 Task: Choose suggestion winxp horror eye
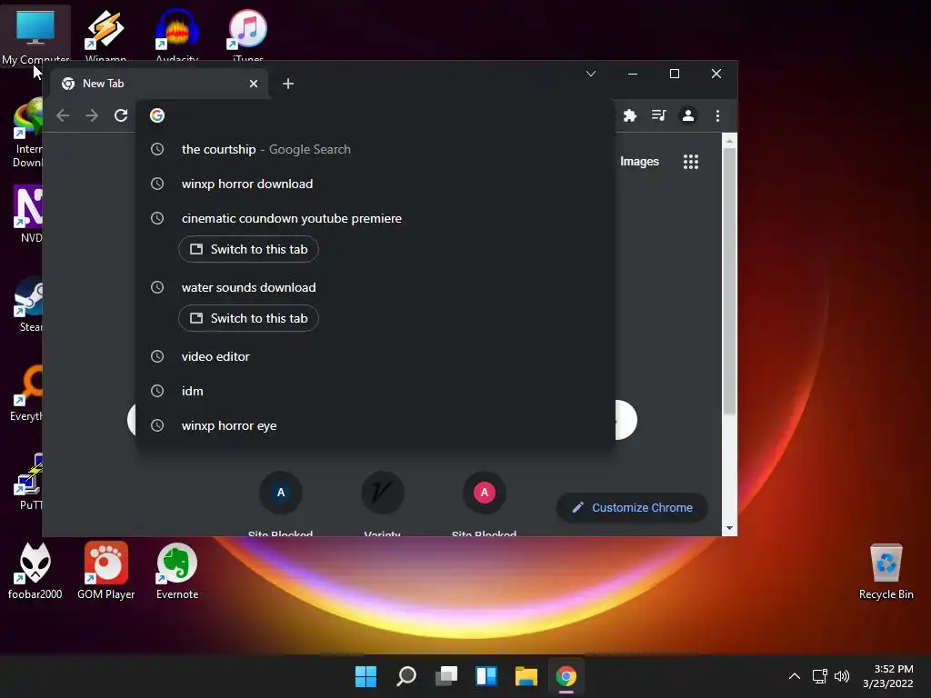[x=375, y=425]
